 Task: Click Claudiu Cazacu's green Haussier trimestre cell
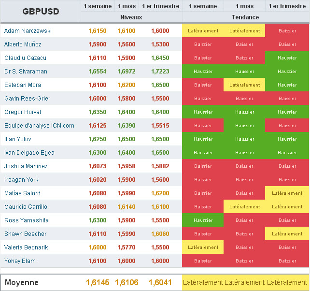pos(287,58)
